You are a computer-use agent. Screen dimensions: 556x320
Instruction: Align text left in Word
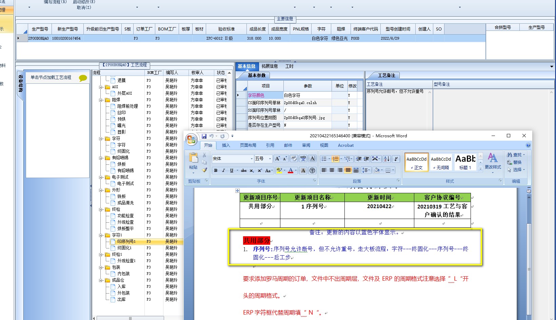point(324,170)
